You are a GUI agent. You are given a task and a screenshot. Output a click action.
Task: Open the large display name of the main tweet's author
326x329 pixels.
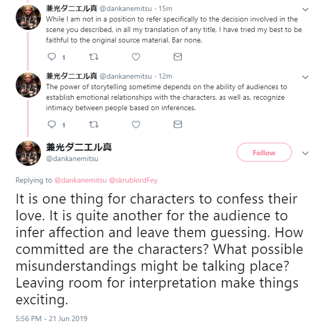point(79,147)
